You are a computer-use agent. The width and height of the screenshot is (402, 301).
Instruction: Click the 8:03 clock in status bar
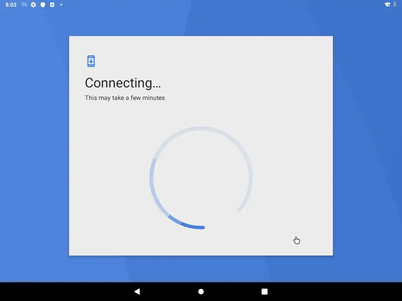(x=11, y=5)
